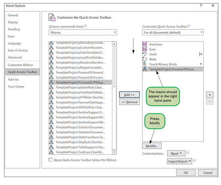Open the Trust Center section
Viewport: 221px width, 185px height.
coord(16,87)
